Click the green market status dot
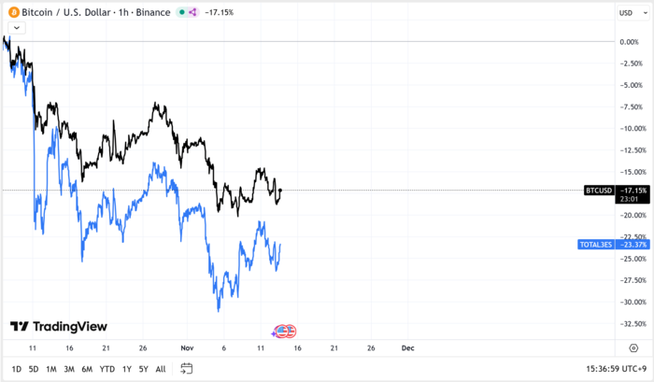The image size is (654, 382). [x=179, y=12]
